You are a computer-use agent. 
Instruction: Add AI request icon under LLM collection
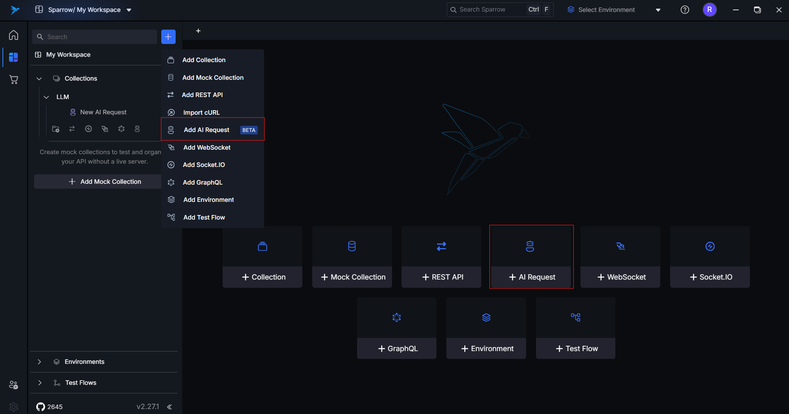[x=137, y=129]
